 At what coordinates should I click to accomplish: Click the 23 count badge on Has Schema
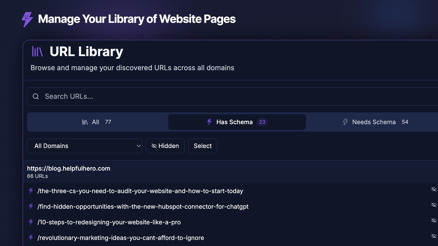click(x=262, y=122)
